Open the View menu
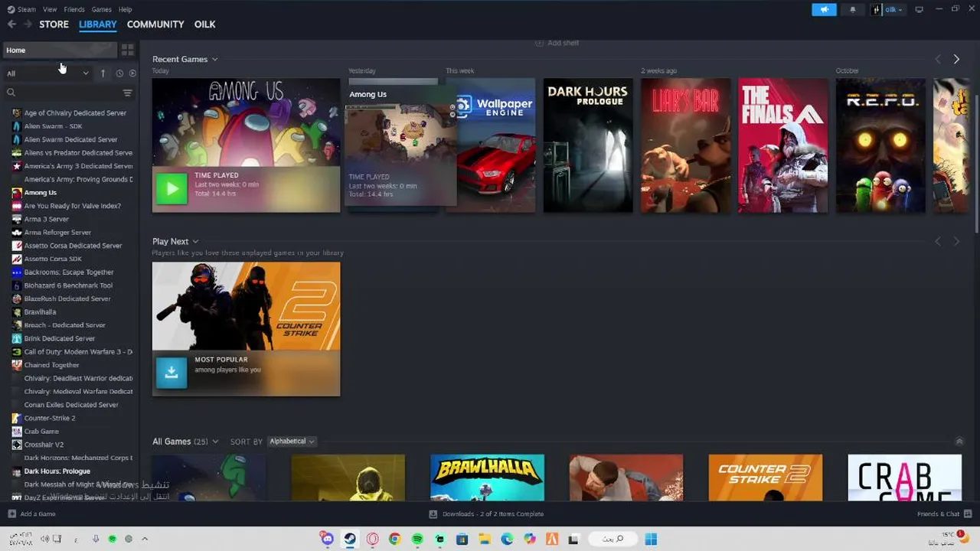Screen dimensions: 980x551 [x=50, y=9]
